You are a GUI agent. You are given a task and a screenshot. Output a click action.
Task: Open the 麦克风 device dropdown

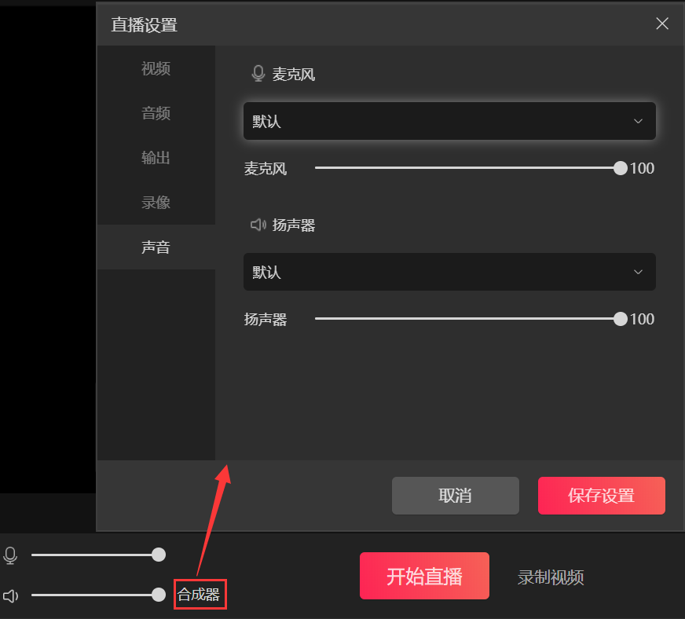tap(449, 121)
